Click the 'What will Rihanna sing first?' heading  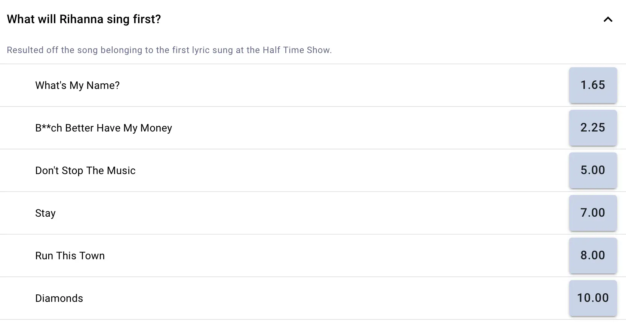(x=84, y=19)
